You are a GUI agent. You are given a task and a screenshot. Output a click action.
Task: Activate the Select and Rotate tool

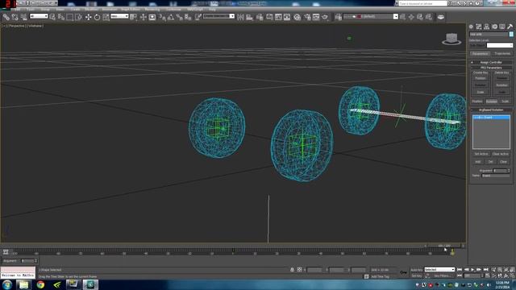point(97,17)
